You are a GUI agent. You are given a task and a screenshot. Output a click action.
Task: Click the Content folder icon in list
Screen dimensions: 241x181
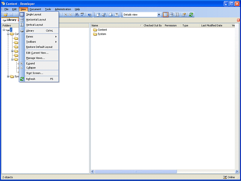click(x=95, y=30)
